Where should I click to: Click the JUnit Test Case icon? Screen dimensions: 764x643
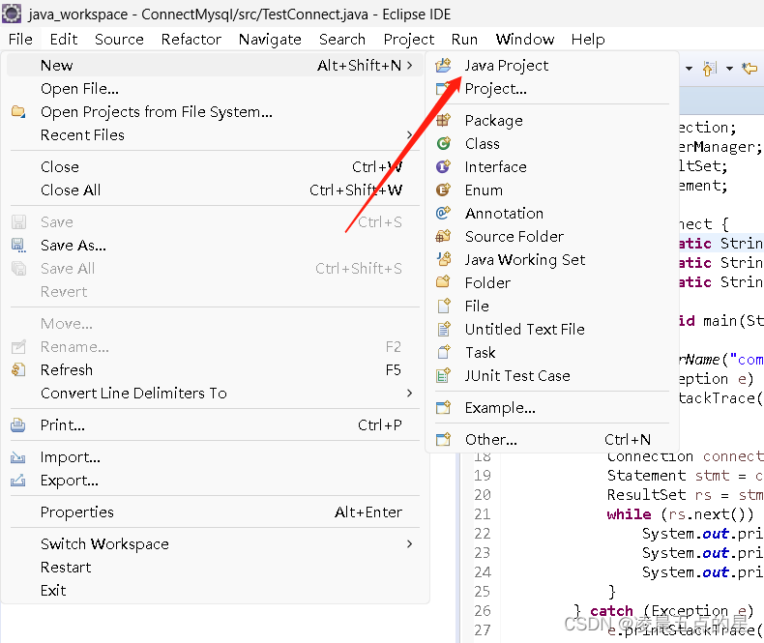coord(443,375)
